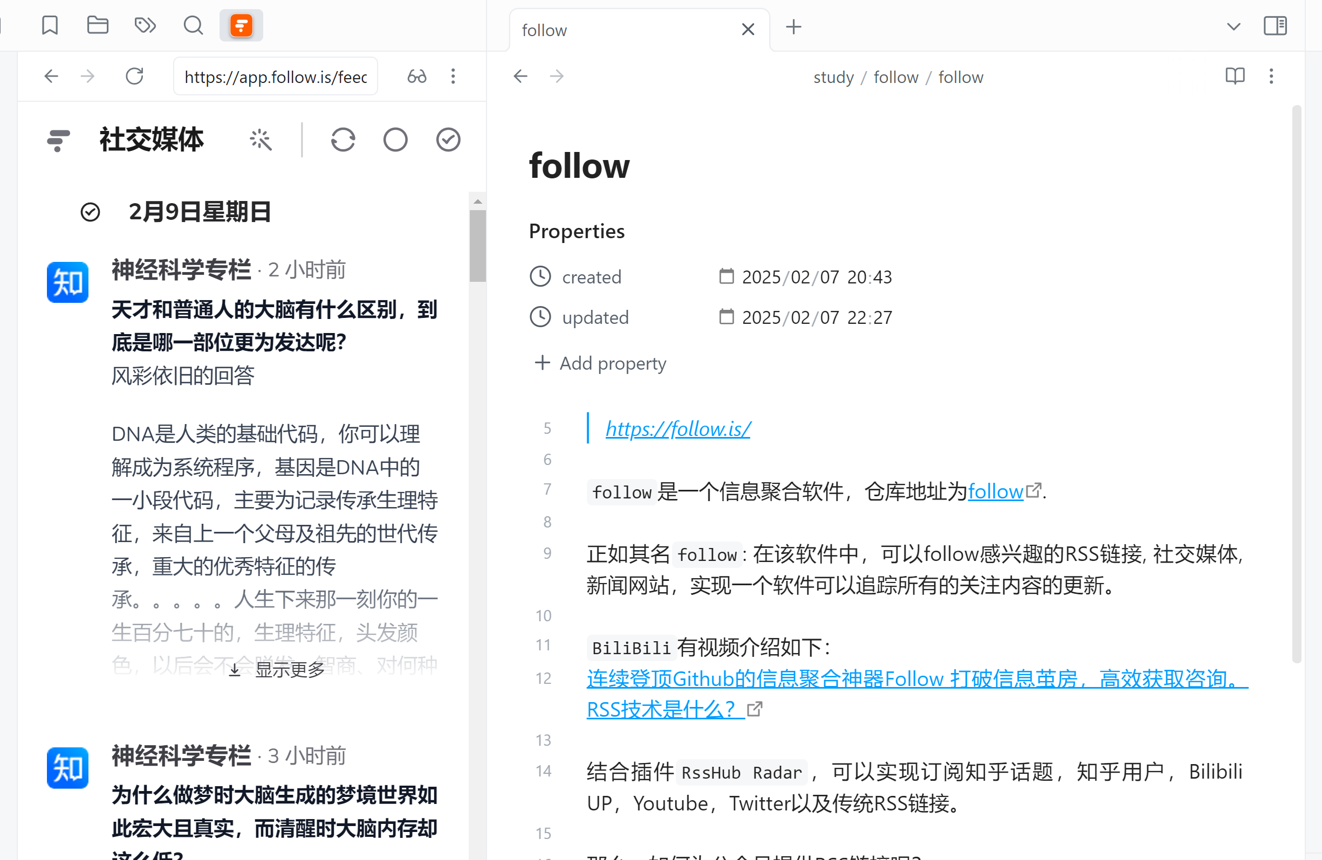Mark 2月9日星期日 entries as read
The width and height of the screenshot is (1322, 860).
point(90,212)
